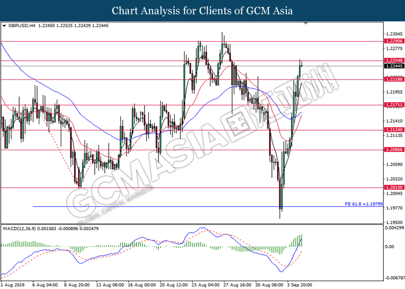Image resolution: width=405 pixels, height=289 pixels.
Task: Click the 1.19500 price scale value
Action: tap(394, 223)
